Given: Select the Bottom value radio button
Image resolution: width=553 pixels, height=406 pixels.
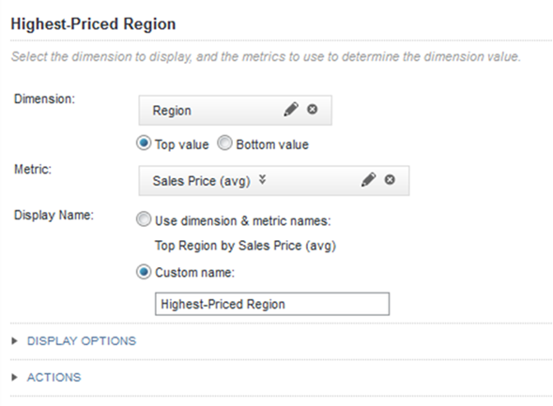Looking at the screenshot, I should [224, 143].
